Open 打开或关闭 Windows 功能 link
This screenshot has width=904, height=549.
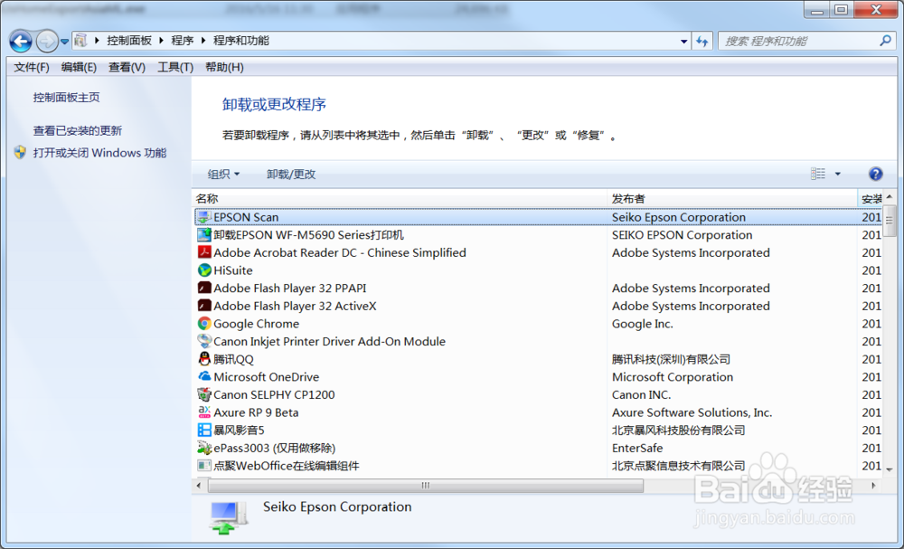point(99,153)
